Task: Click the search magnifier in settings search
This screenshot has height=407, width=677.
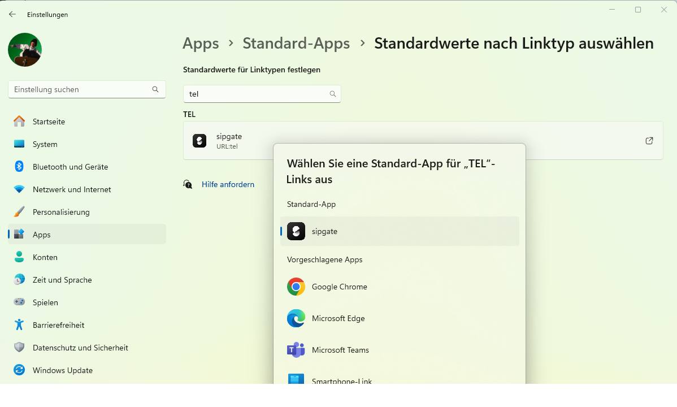Action: (155, 89)
